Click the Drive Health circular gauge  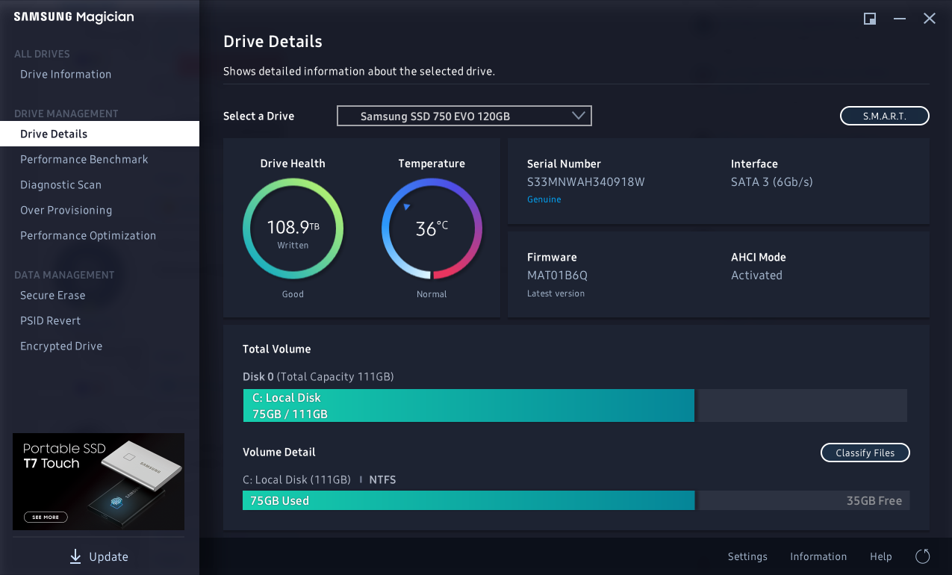293,229
